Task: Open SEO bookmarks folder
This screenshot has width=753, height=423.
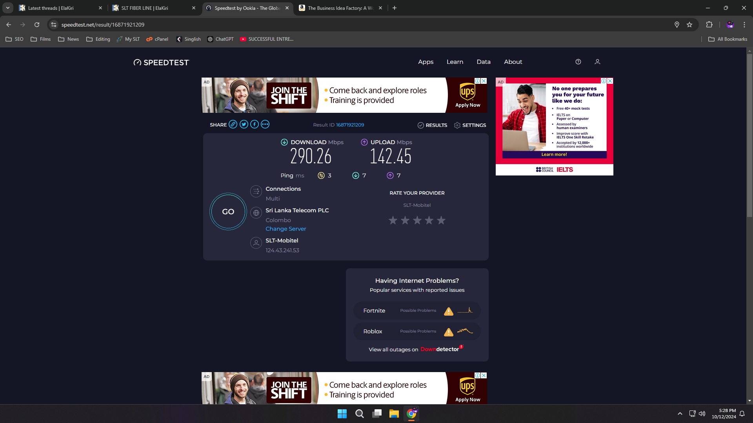Action: click(15, 39)
